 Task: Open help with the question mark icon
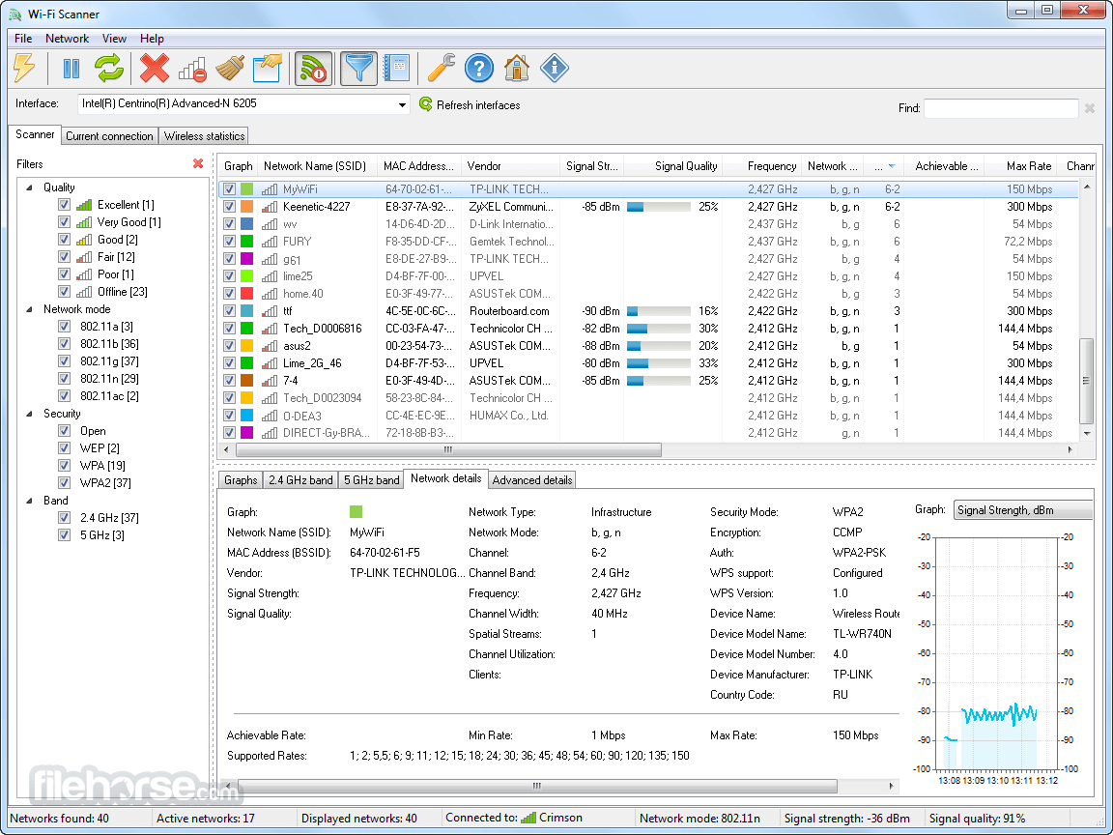479,69
